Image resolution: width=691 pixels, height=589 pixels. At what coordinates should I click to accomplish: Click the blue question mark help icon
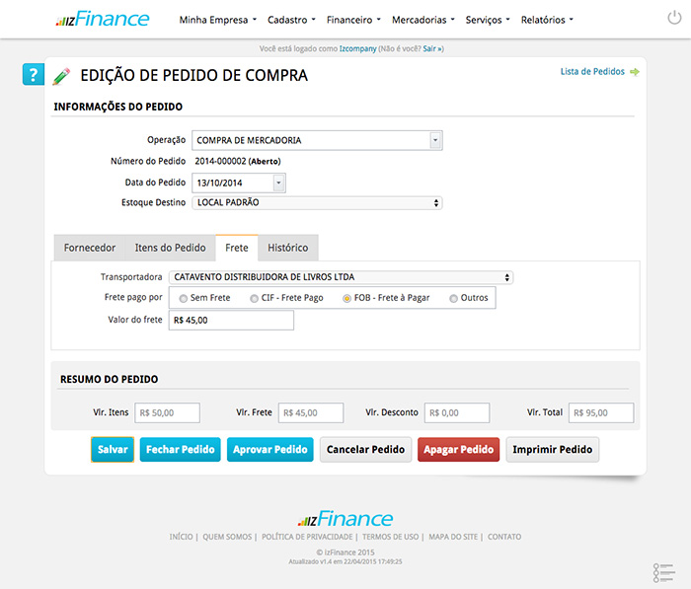(x=33, y=75)
